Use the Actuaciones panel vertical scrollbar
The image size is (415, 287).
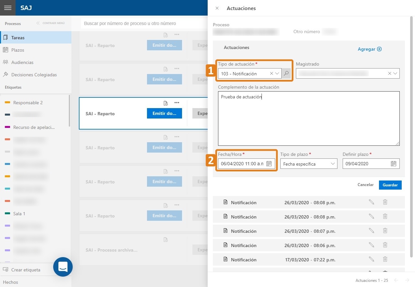tap(412, 136)
